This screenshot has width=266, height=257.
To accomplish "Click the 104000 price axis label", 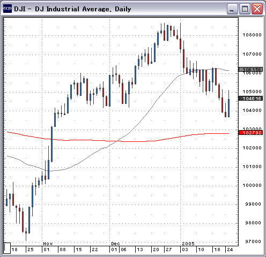I will coord(252,110).
